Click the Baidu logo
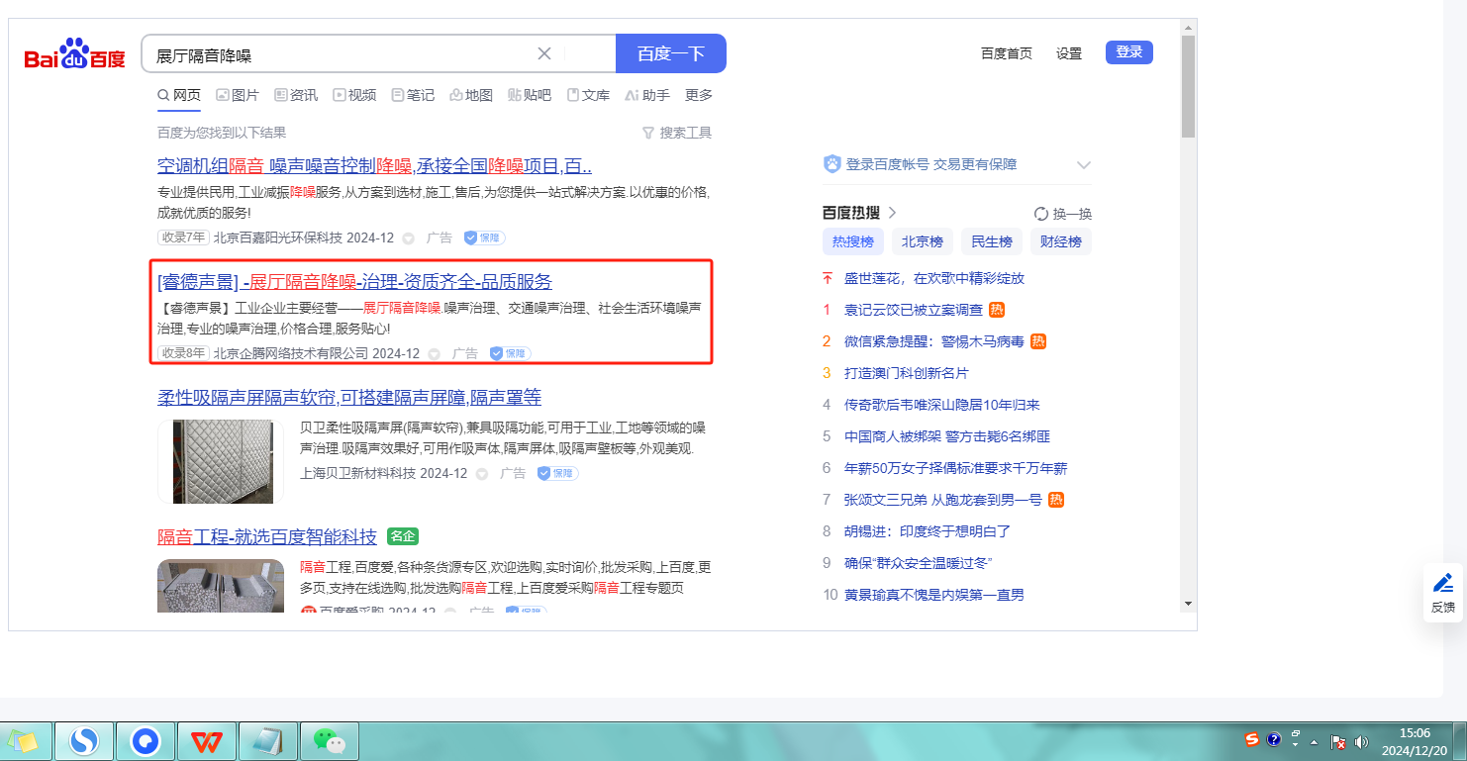Image resolution: width=1467 pixels, height=761 pixels. point(75,54)
